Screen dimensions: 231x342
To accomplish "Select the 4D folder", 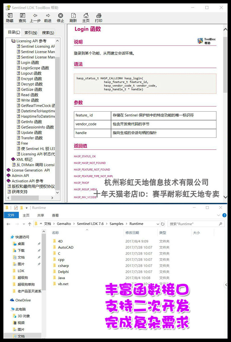I will [58, 241].
